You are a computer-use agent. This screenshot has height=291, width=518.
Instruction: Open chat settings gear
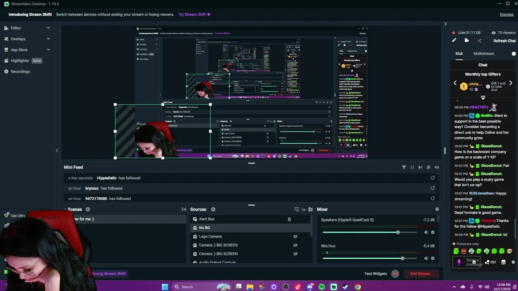point(513,262)
